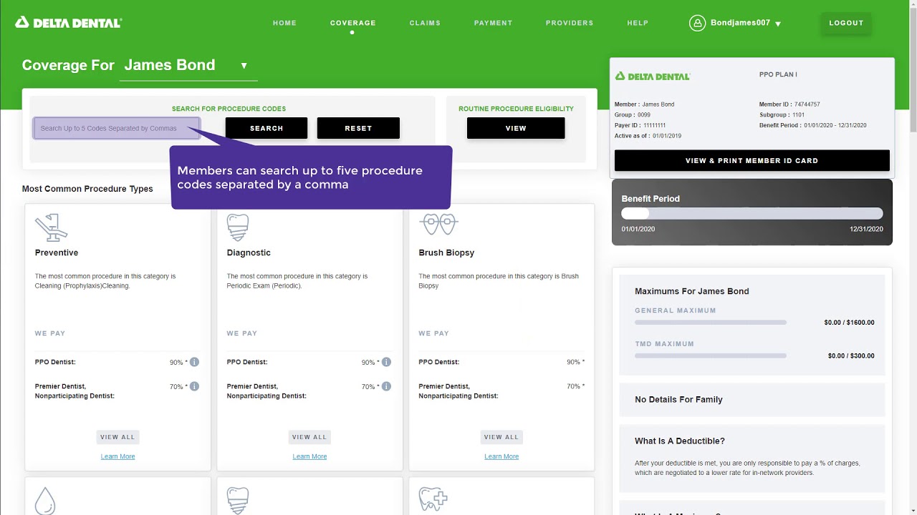Click the tooth with plus icon
This screenshot has height=515, width=917.
point(433,499)
